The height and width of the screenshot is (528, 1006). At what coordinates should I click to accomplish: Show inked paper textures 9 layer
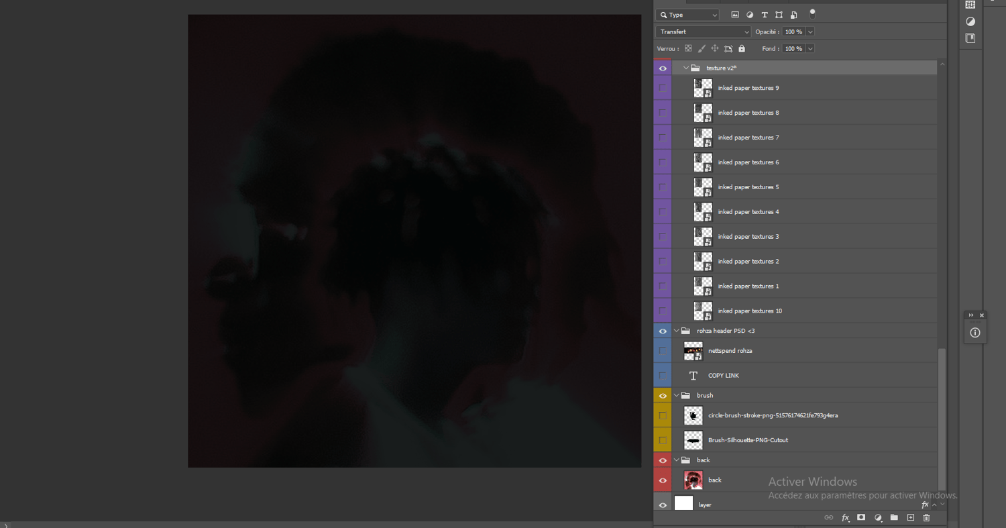pos(663,88)
